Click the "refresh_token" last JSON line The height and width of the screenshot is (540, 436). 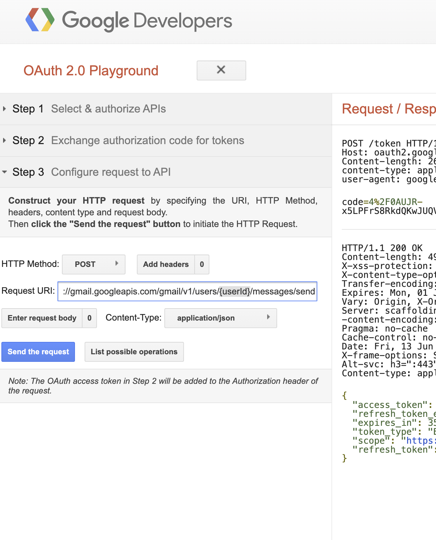point(394,450)
